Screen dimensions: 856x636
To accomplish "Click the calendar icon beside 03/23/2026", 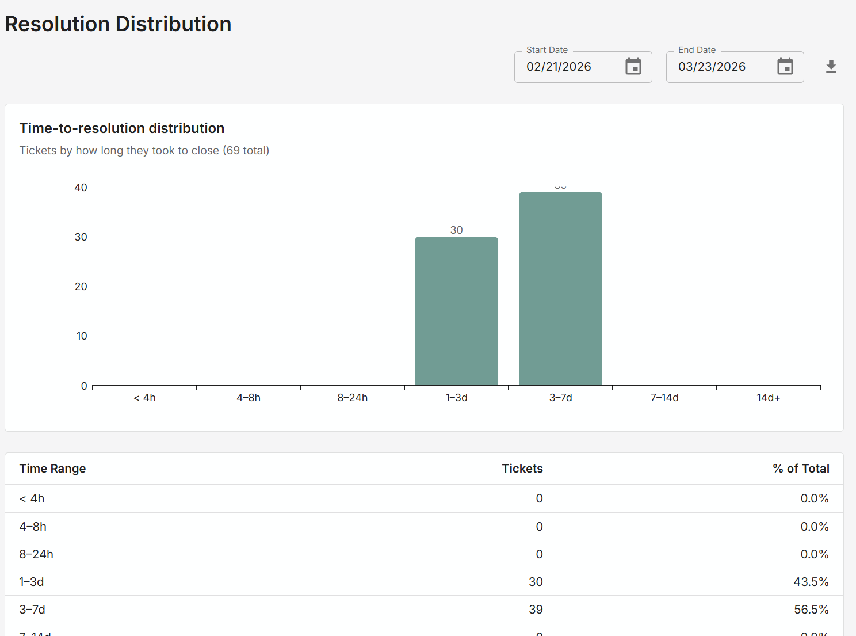I will [785, 66].
